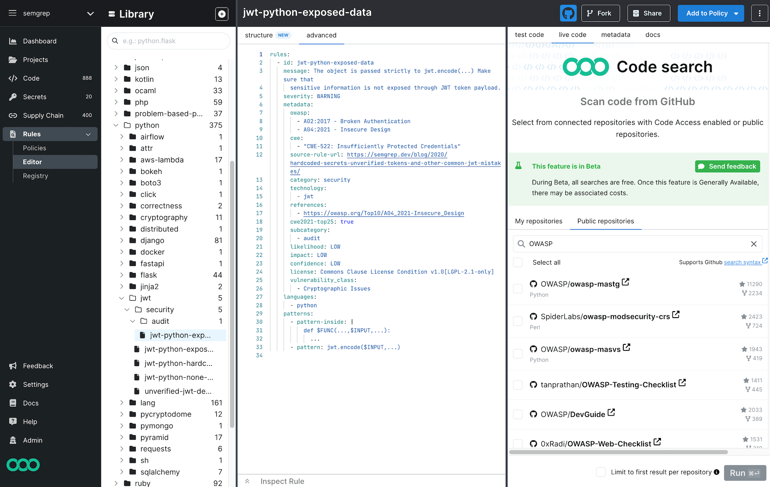This screenshot has width=770, height=487.
Task: Open the hamburger navigation menu
Action: [x=12, y=13]
